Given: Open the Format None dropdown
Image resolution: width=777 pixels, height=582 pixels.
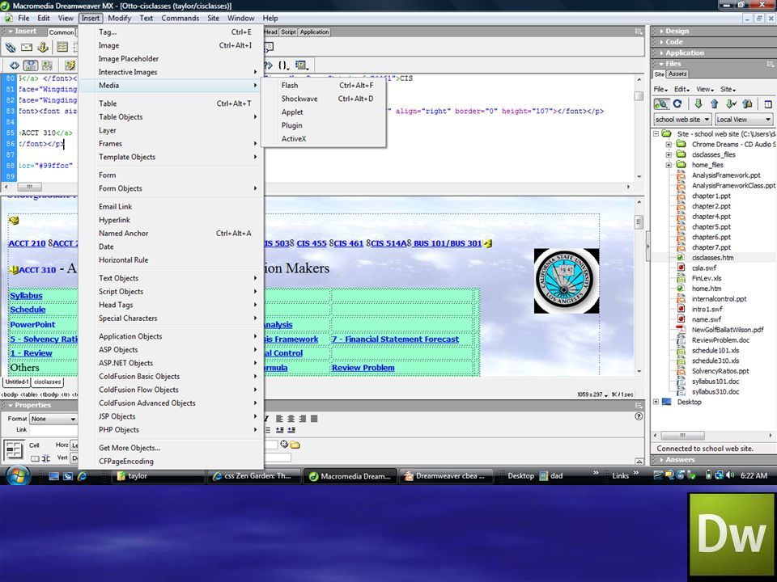Looking at the screenshot, I should (x=53, y=419).
